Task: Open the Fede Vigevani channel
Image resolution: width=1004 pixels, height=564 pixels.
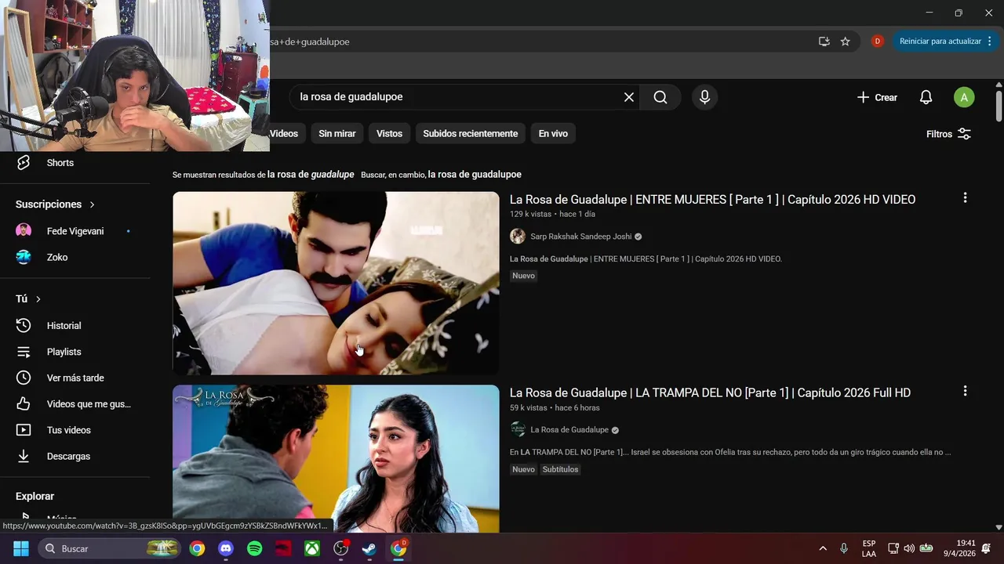Action: [x=75, y=231]
